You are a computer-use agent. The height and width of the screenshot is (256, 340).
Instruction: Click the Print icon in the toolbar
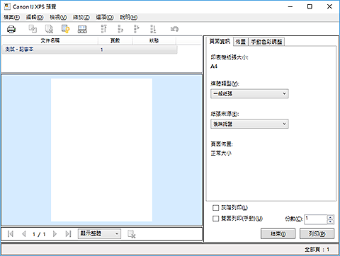point(11,29)
